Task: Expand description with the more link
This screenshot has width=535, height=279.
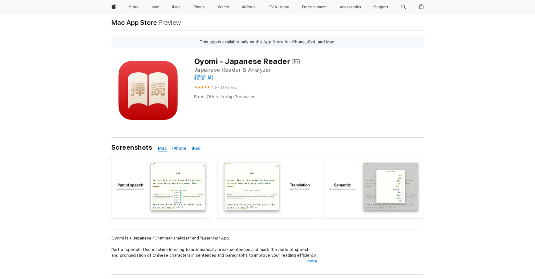Action: click(x=312, y=261)
